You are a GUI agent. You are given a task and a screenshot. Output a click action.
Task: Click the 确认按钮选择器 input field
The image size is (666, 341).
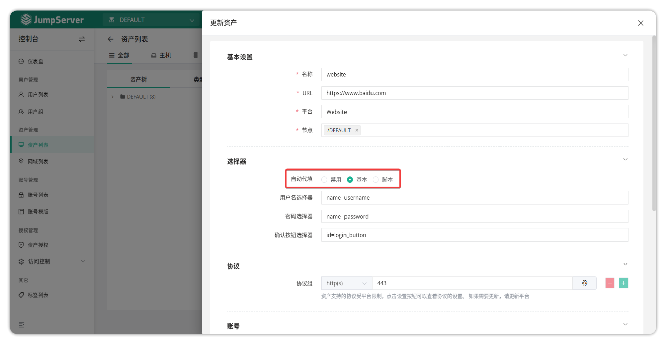(475, 235)
